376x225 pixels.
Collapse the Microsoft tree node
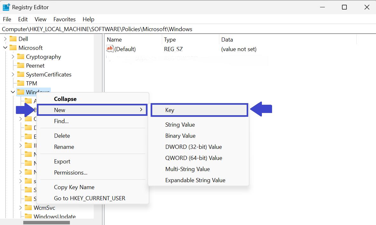[x=5, y=48]
